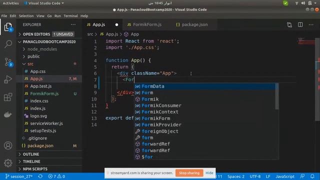Viewport: 320px width, 180px height.
Task: Click Stop sharing button
Action: (189, 173)
